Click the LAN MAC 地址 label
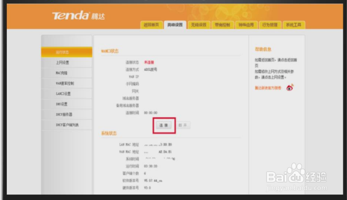This screenshot has width=347, height=200. click(x=129, y=144)
